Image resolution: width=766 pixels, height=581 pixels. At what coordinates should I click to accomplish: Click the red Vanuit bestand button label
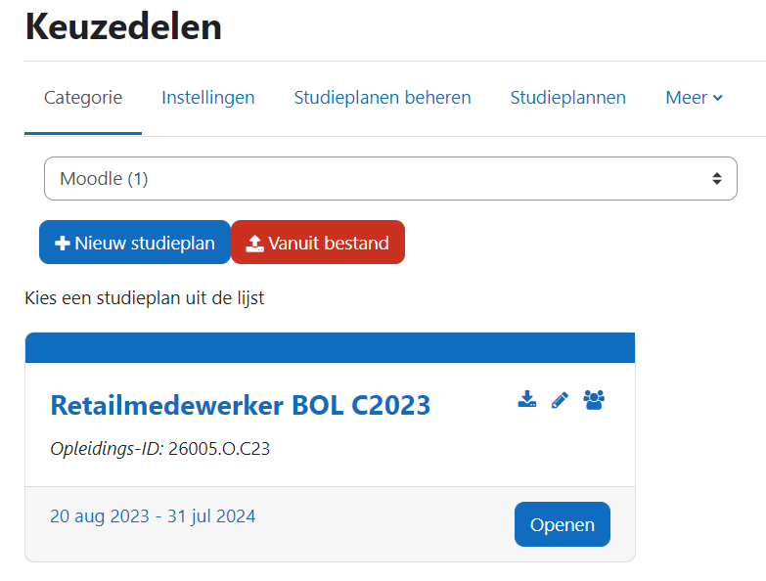(329, 244)
